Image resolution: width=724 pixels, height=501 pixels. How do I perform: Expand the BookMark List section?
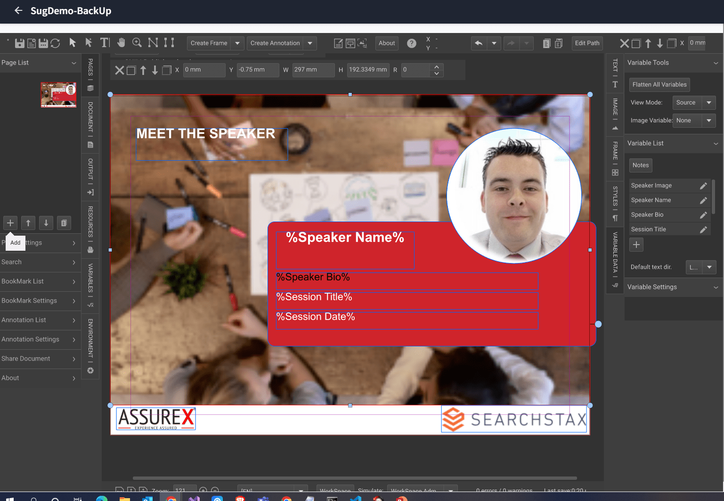(38, 281)
